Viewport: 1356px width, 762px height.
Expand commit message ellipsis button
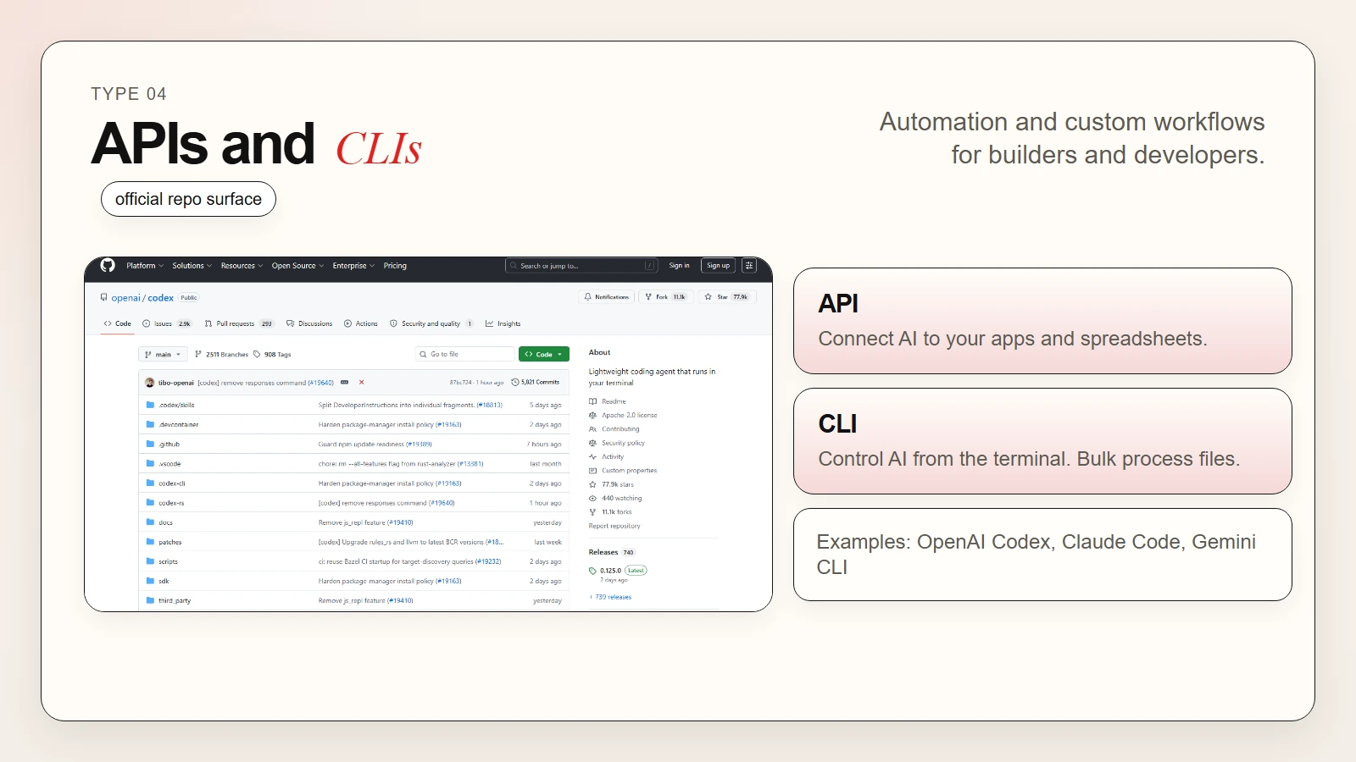pos(344,382)
